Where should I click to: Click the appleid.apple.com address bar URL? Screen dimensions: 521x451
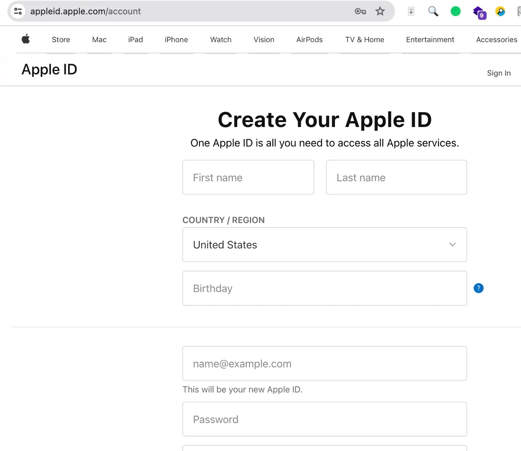tap(86, 11)
